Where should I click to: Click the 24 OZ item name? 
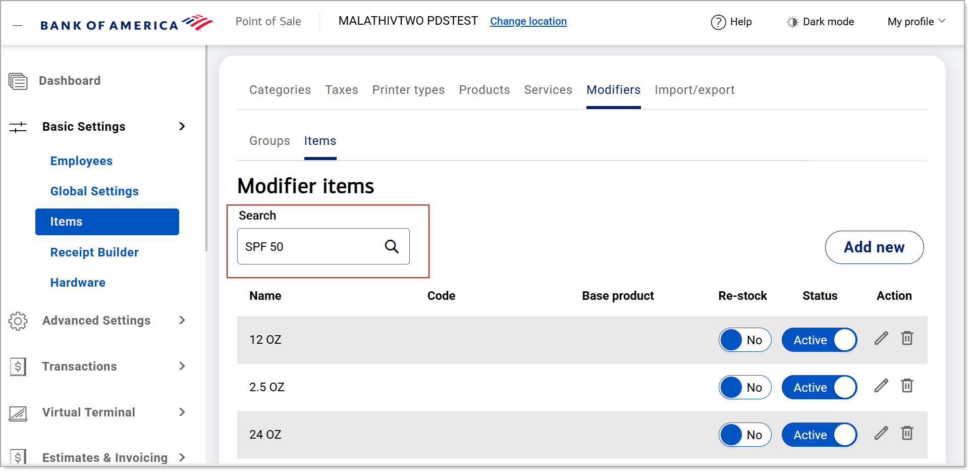[x=265, y=435]
